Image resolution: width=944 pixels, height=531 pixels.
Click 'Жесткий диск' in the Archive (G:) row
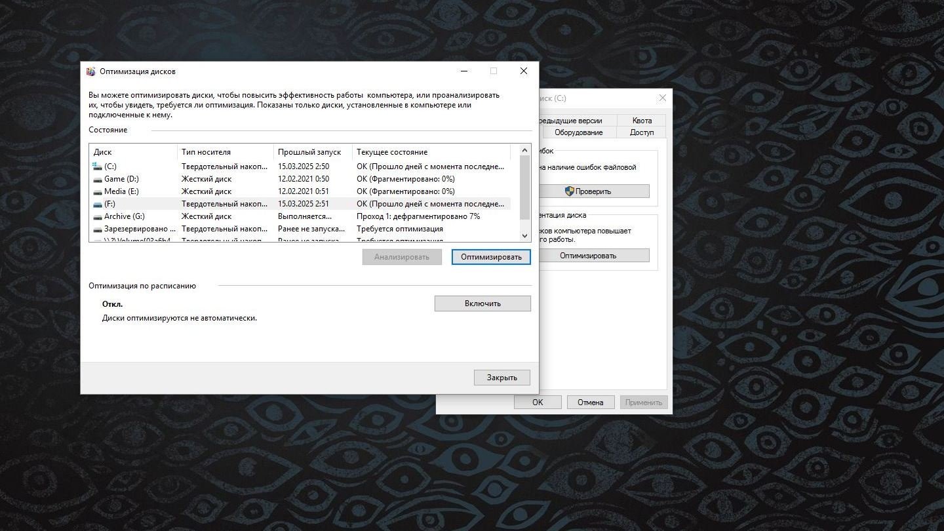point(206,216)
